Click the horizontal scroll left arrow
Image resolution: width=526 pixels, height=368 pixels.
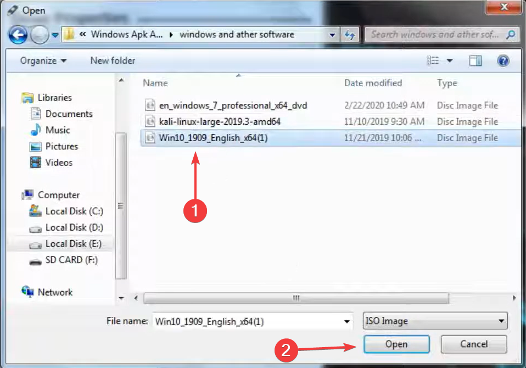136,298
